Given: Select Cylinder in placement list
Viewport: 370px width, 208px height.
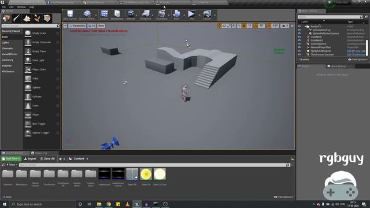Looking at the screenshot, I should [x=42, y=96].
